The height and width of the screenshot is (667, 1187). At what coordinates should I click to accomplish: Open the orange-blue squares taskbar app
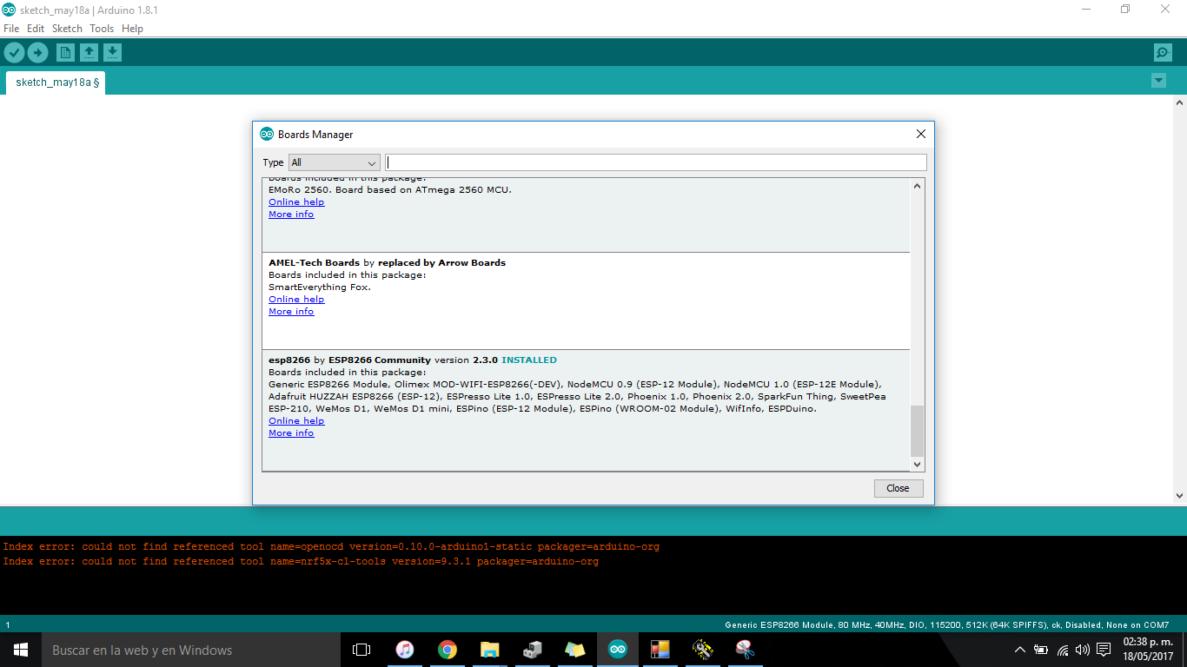click(660, 650)
